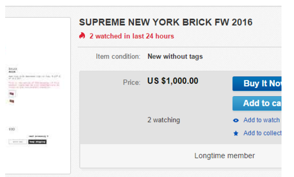294x177 pixels.
Task: Click the Item condition label
Action: [118, 56]
